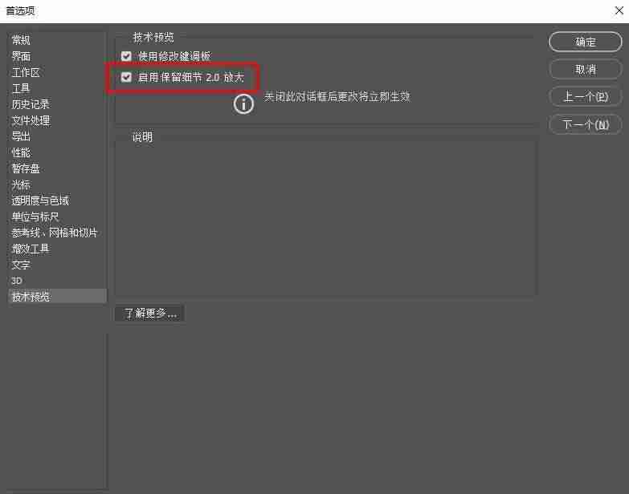Uncheck 启用保留细节 2.0 放大 checkbox
Viewport: 629px width, 494px height.
coord(126,77)
